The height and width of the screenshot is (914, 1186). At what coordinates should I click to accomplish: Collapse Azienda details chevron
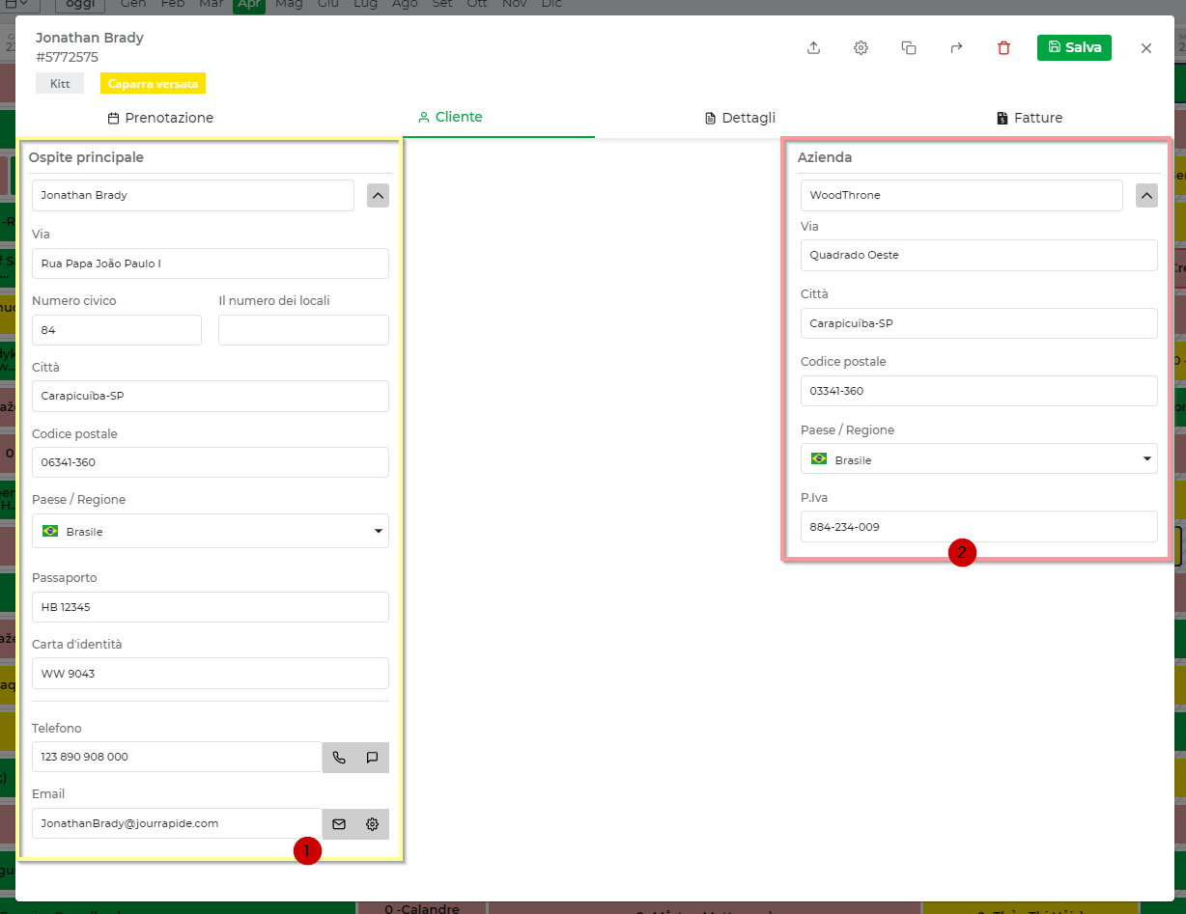(x=1146, y=195)
